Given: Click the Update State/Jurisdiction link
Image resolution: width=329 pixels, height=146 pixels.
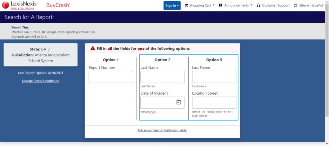Looking at the screenshot, I should (x=40, y=81).
